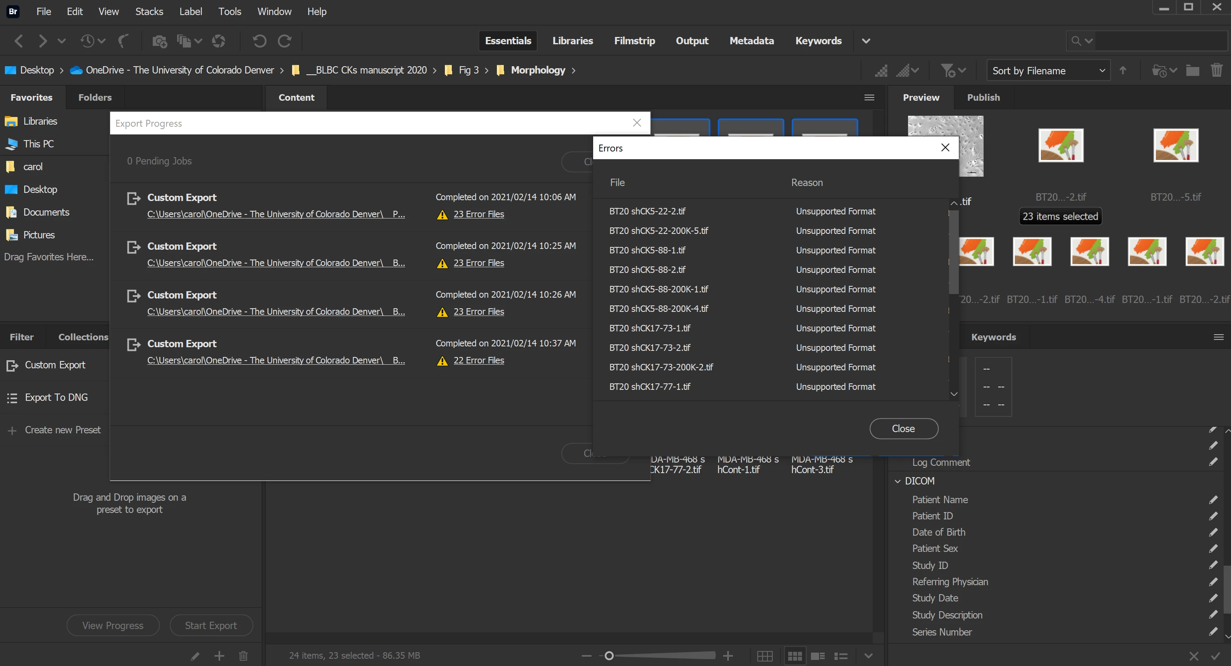1231x666 pixels.
Task: Open the Stacks menu
Action: click(x=149, y=11)
